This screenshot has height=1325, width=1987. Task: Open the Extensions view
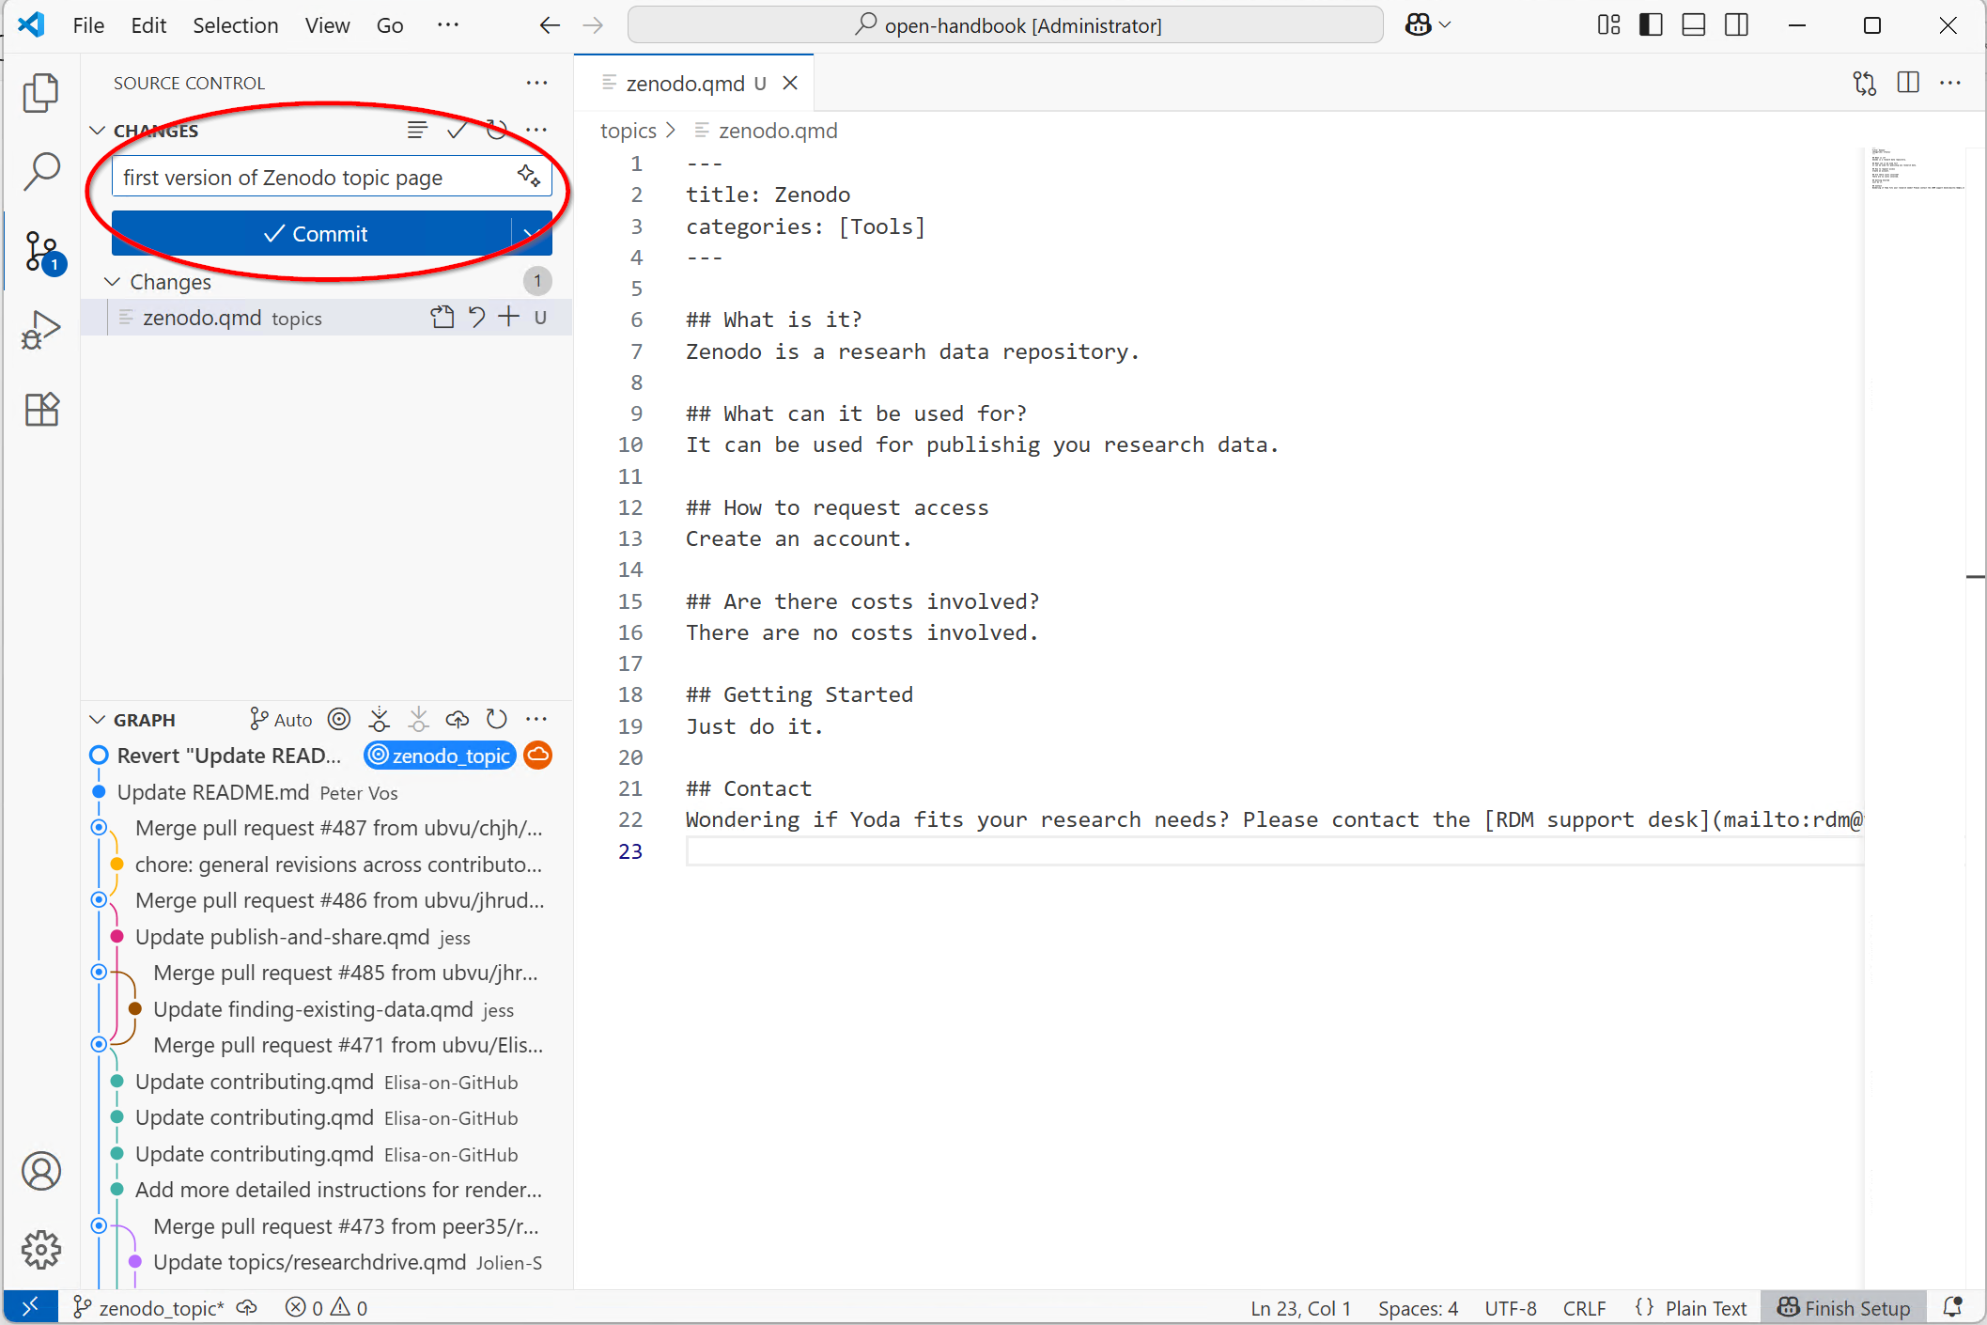coord(41,410)
